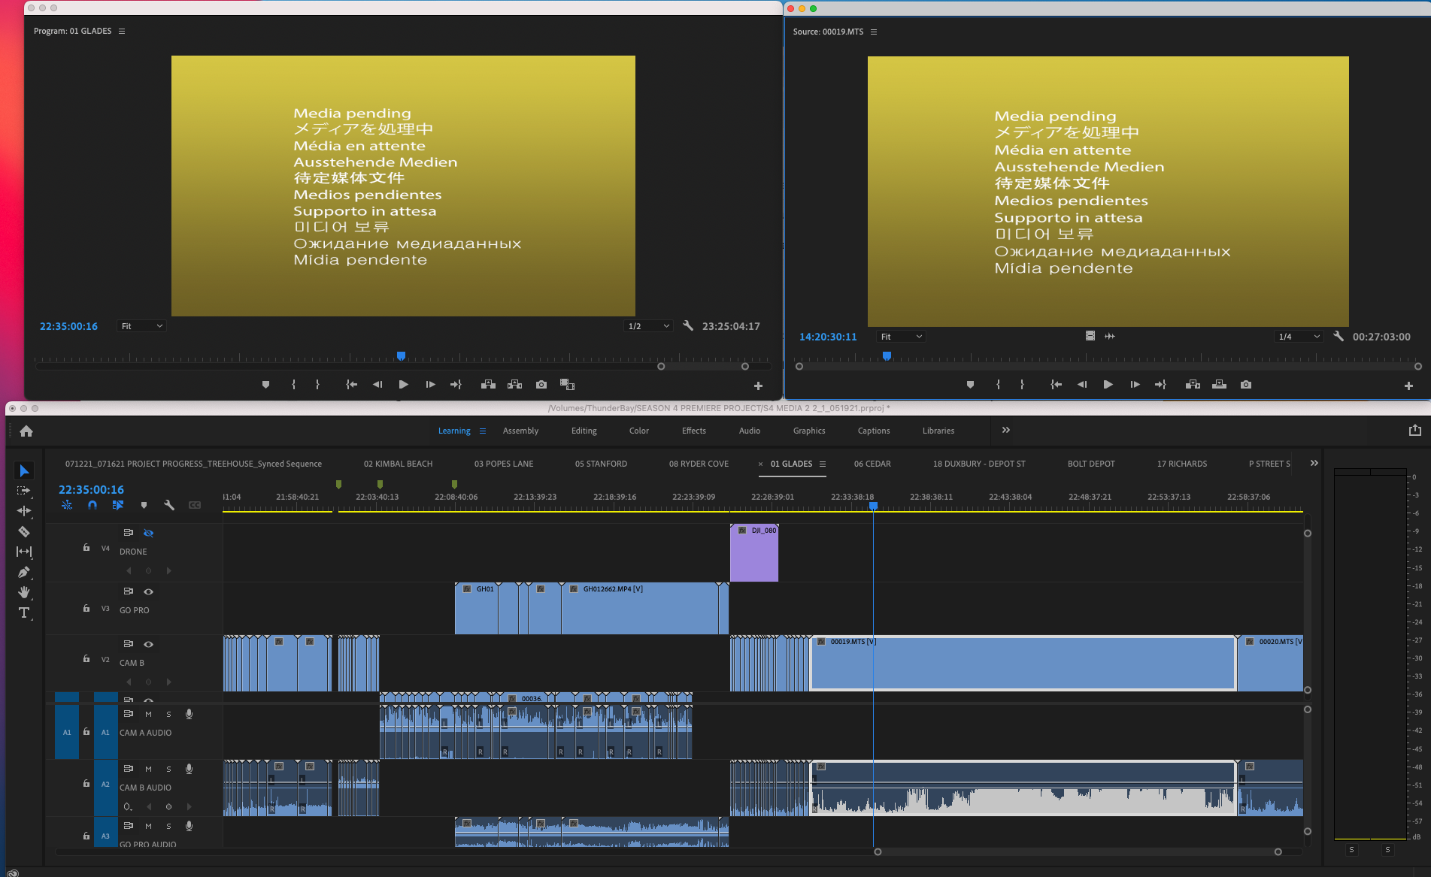Open the 1/4 resolution dropdown in the Source monitor
1431x877 pixels.
click(1298, 336)
